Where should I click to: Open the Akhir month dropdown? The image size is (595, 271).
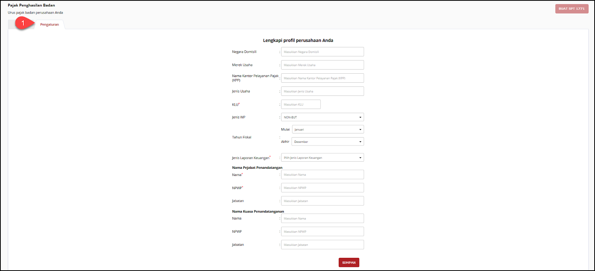327,142
